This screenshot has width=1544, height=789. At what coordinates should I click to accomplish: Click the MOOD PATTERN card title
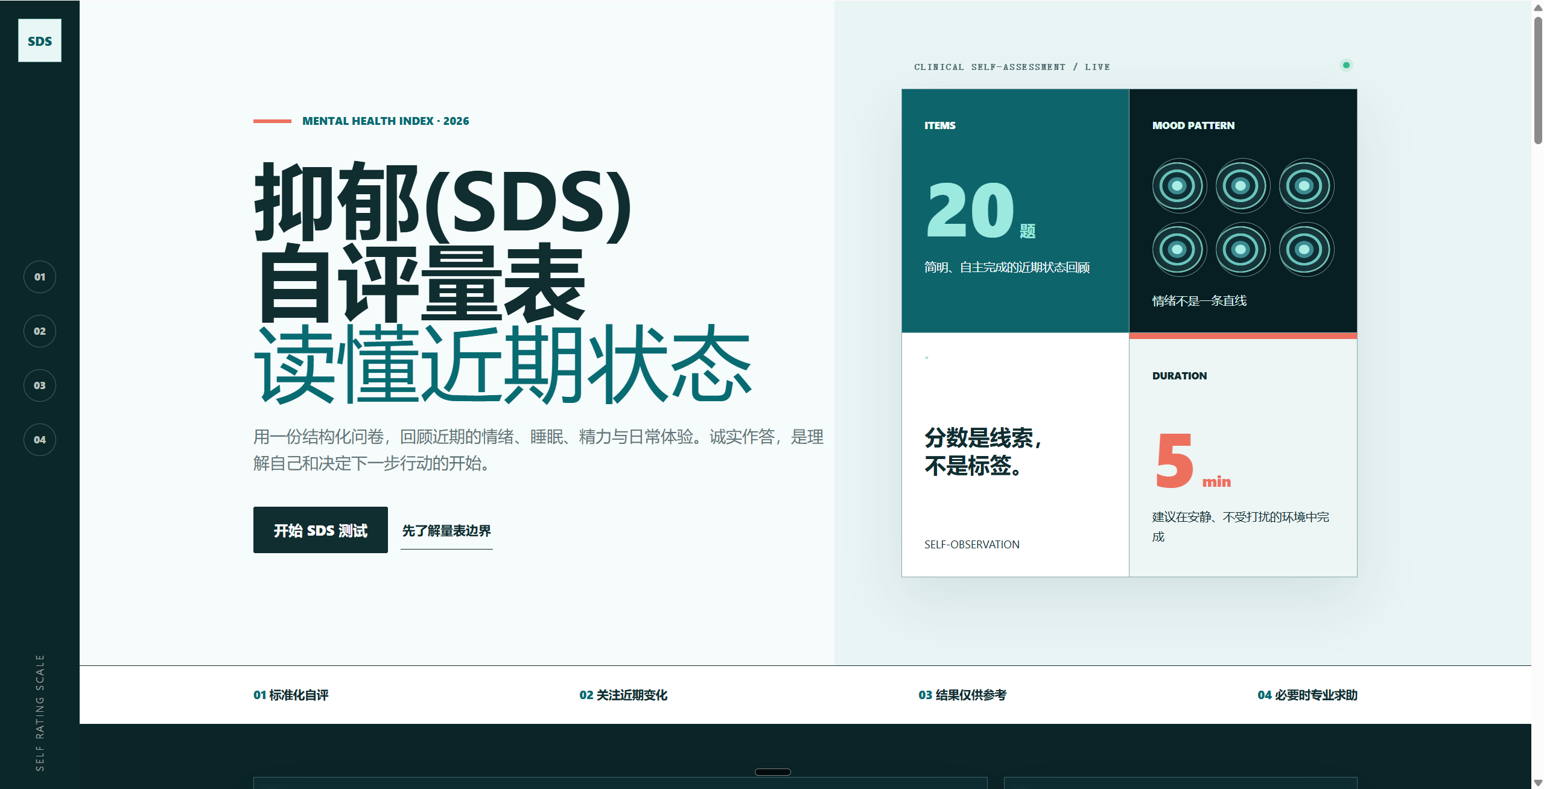(x=1193, y=125)
